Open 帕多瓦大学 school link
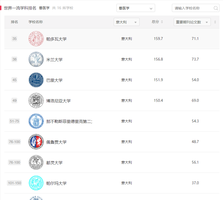Image resolution: width=223 pixels, height=200 pixels. pos(56,39)
